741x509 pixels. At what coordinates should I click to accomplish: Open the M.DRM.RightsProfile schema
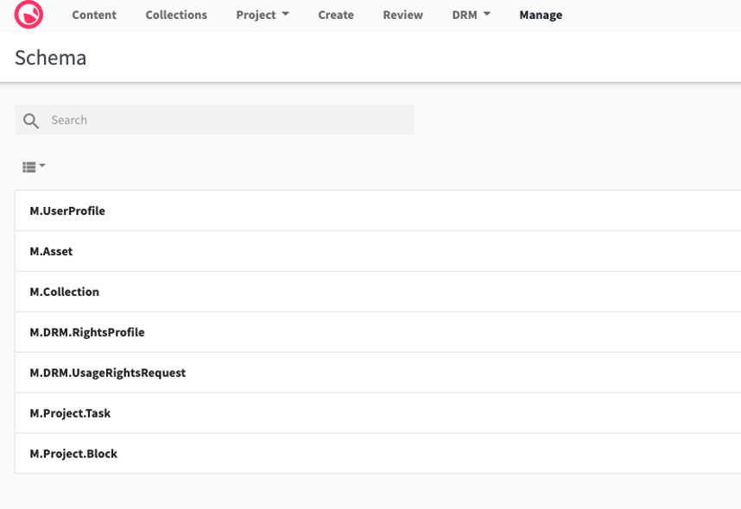pyautogui.click(x=87, y=332)
